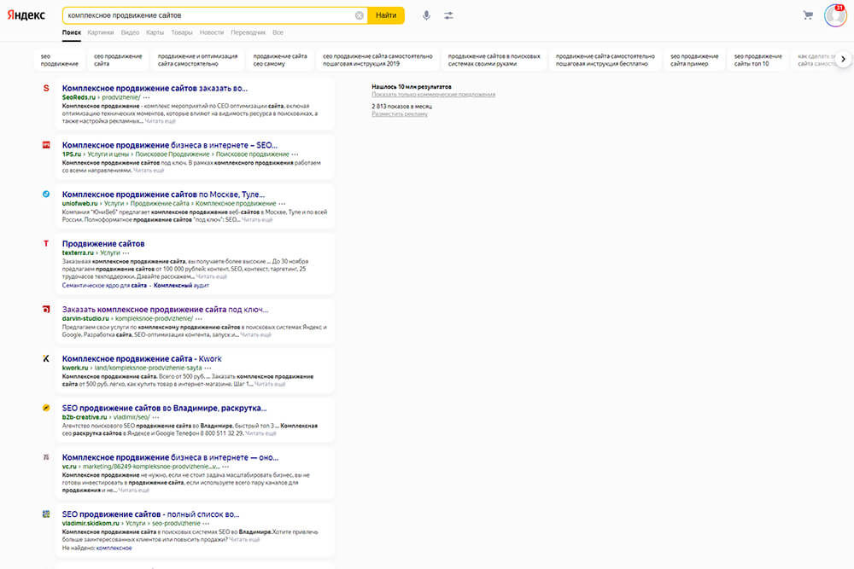This screenshot has height=569, width=854.
Task: Click the kwork.ru favicon
Action: click(46, 358)
